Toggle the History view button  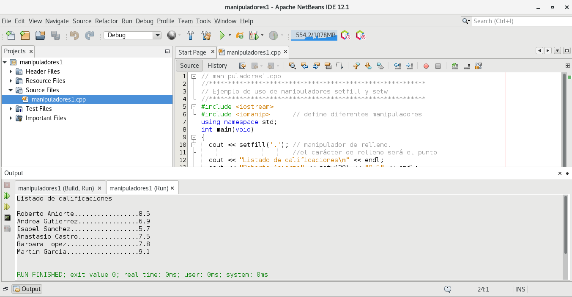[x=217, y=66]
